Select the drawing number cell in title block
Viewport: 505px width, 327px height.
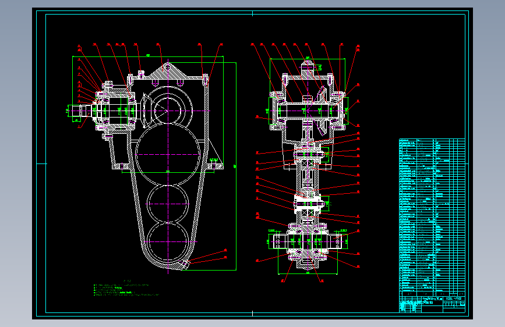tap(454, 298)
